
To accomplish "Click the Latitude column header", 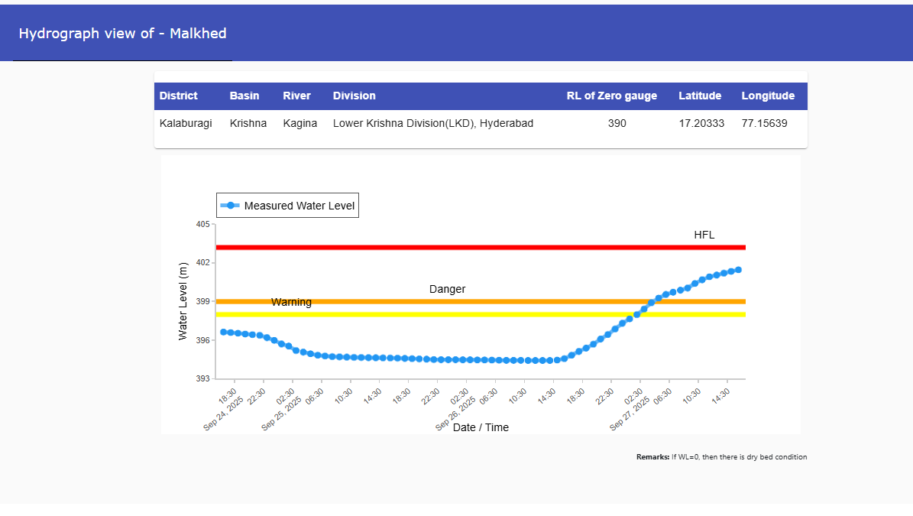I will 700,96.
